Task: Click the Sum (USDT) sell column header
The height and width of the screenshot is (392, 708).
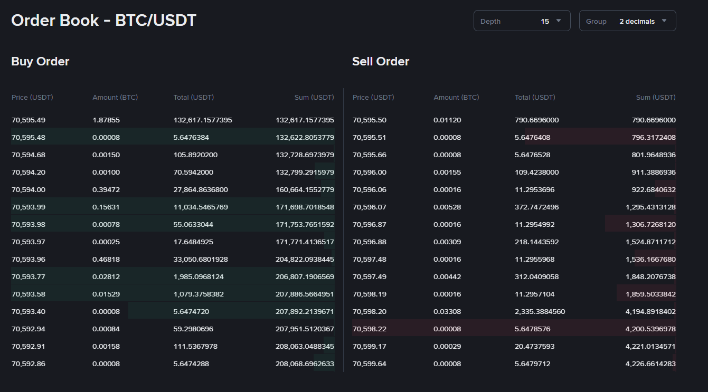Action: click(655, 97)
